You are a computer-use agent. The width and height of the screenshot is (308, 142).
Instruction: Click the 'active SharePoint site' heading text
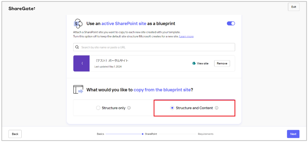124,24
